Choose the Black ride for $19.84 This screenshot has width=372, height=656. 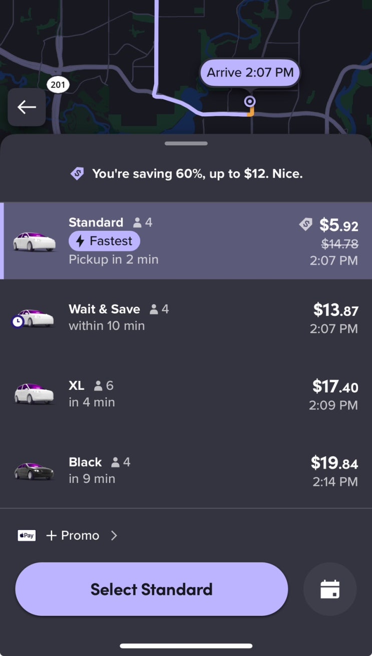186,471
